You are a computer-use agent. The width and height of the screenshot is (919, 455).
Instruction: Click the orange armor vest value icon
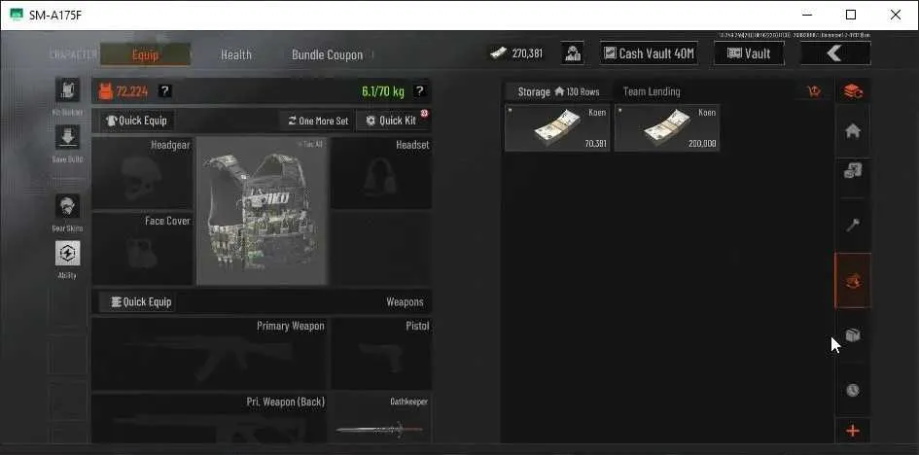pos(105,91)
